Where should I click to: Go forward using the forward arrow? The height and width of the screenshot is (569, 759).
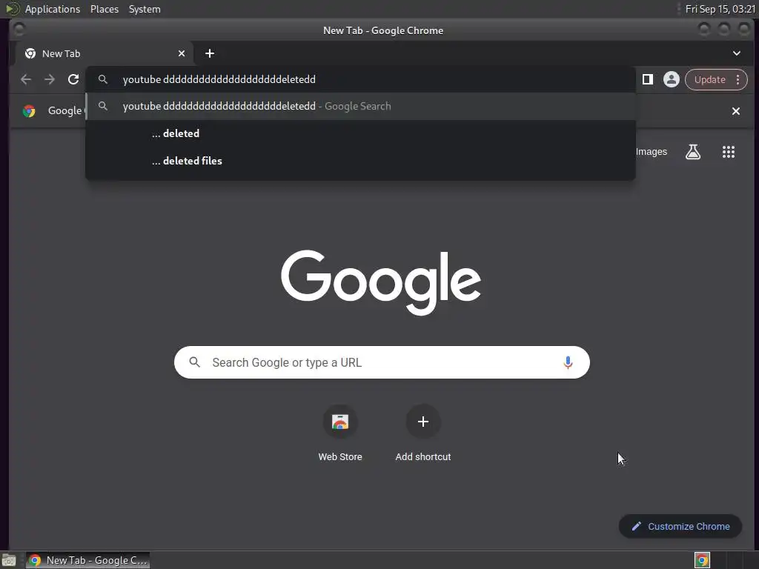click(50, 79)
